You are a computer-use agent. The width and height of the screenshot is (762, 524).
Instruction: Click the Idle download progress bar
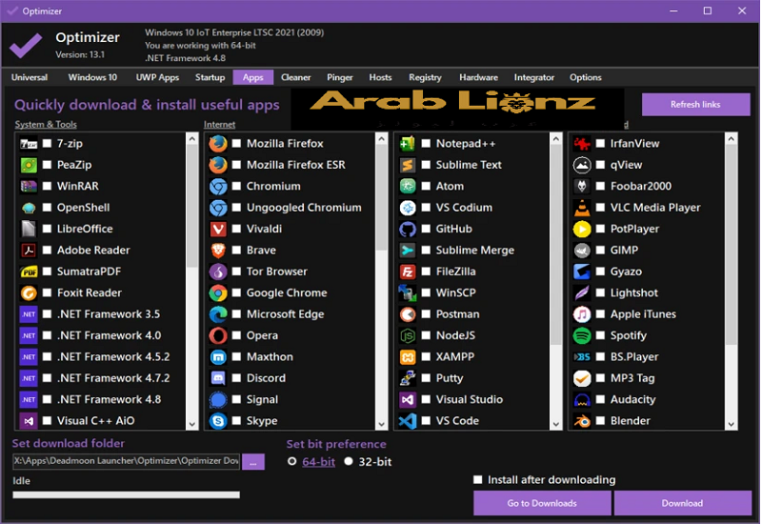coord(127,494)
